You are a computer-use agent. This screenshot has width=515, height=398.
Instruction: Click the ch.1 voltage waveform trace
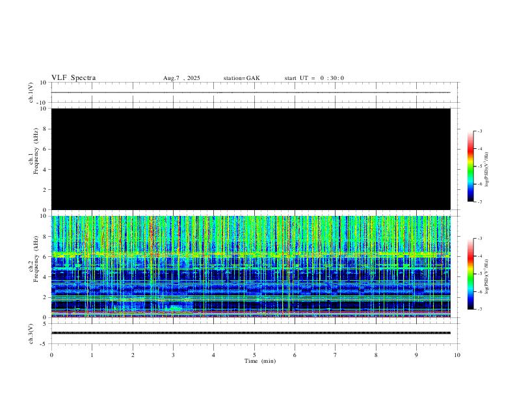click(251, 92)
